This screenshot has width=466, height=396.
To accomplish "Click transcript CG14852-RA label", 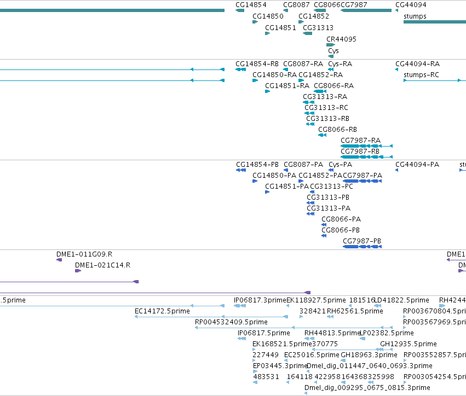I will 321,75.
